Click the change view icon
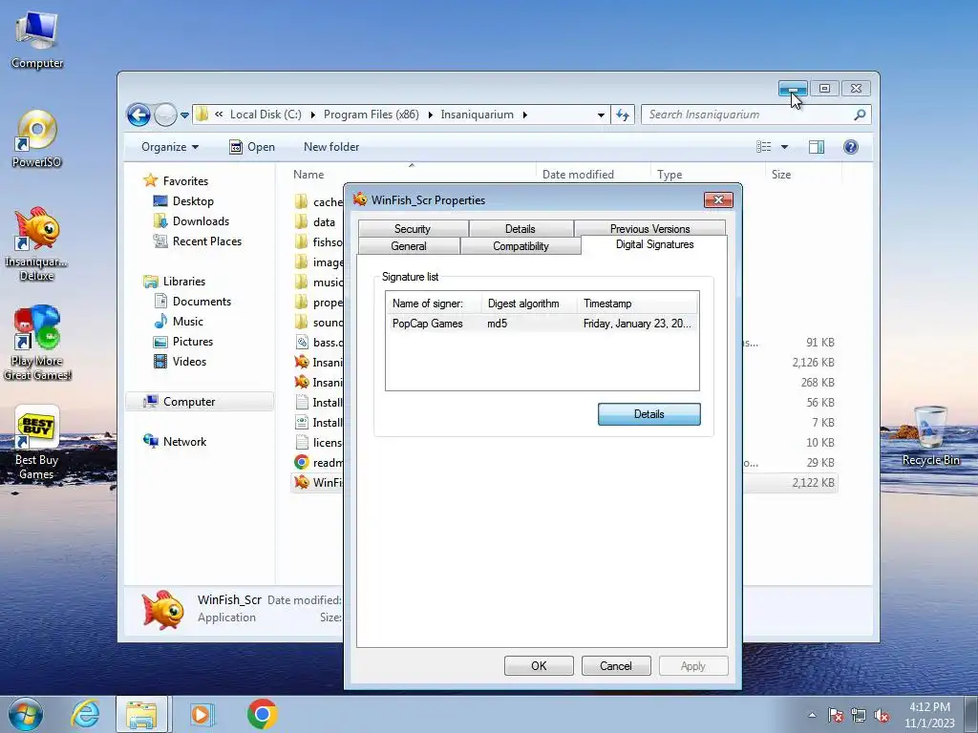 coord(763,147)
